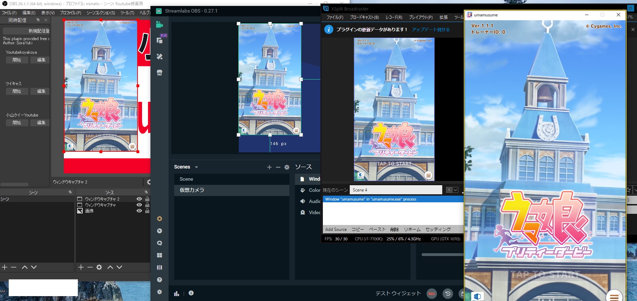Open the cloudbot chat icon in Streamlabs sidebar
This screenshot has height=301, width=637.
pyautogui.click(x=160, y=243)
